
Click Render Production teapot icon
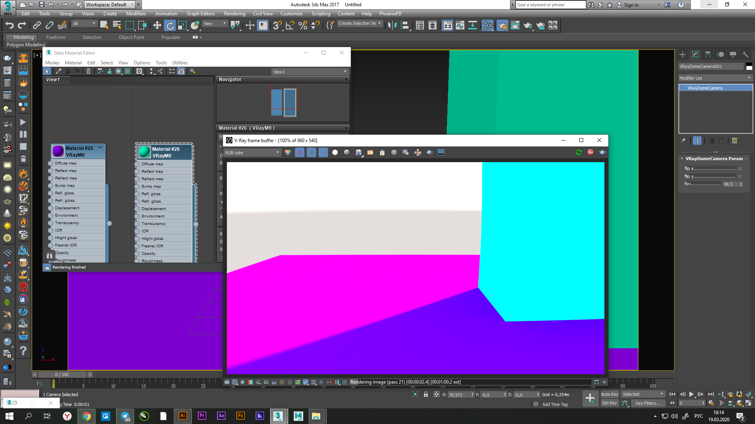[x=528, y=26]
